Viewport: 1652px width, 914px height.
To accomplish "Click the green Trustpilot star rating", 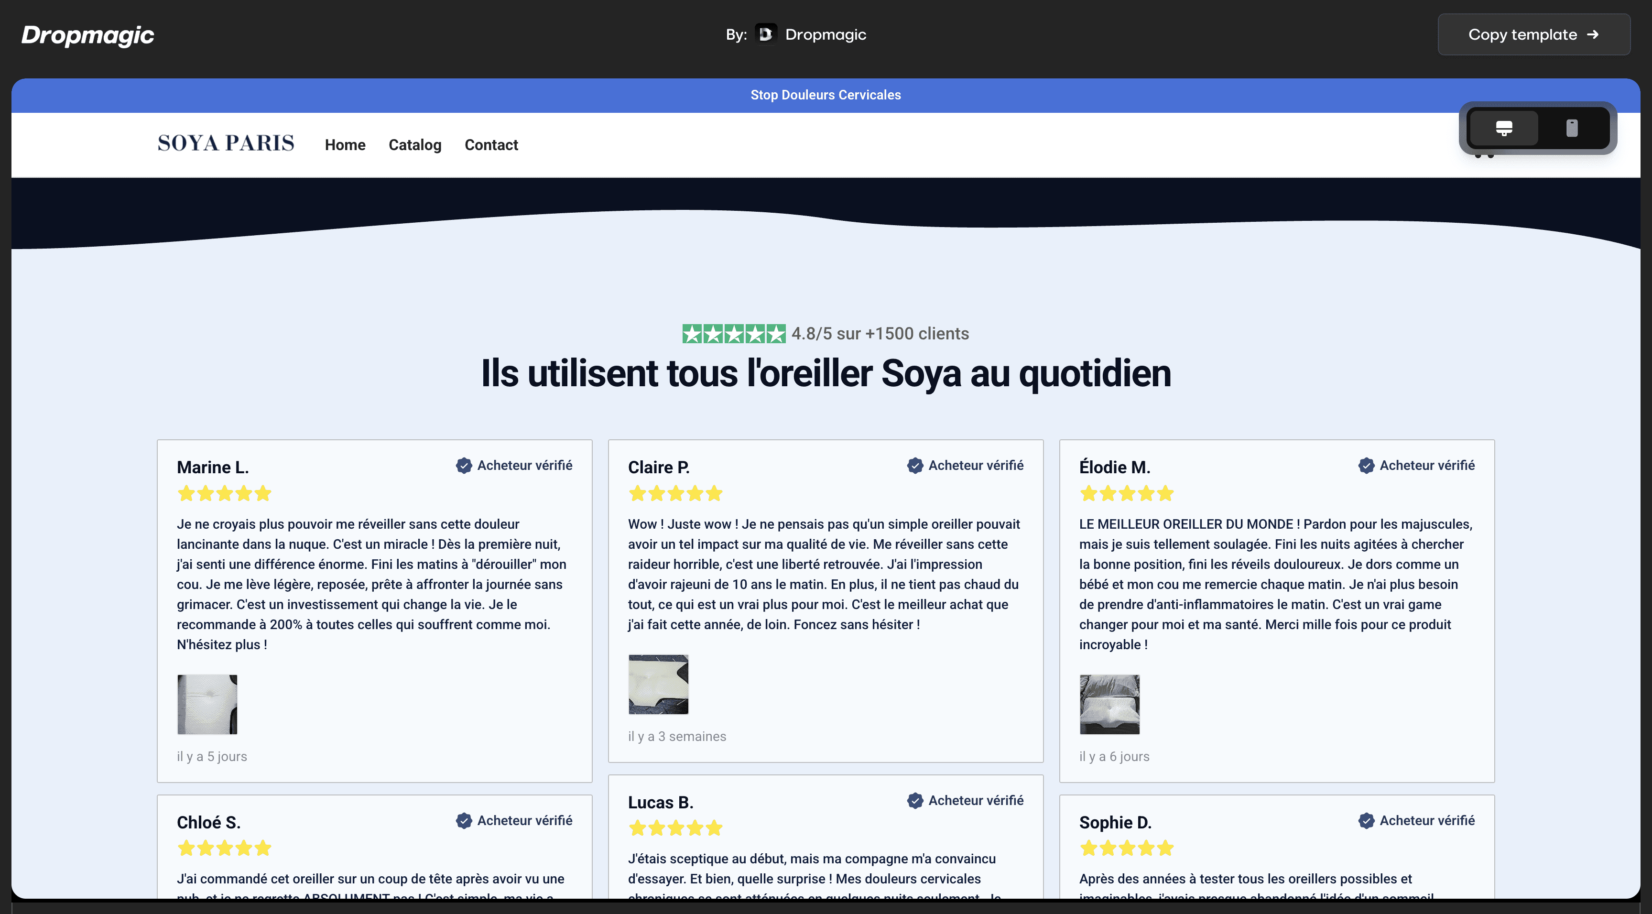I will pos(734,334).
